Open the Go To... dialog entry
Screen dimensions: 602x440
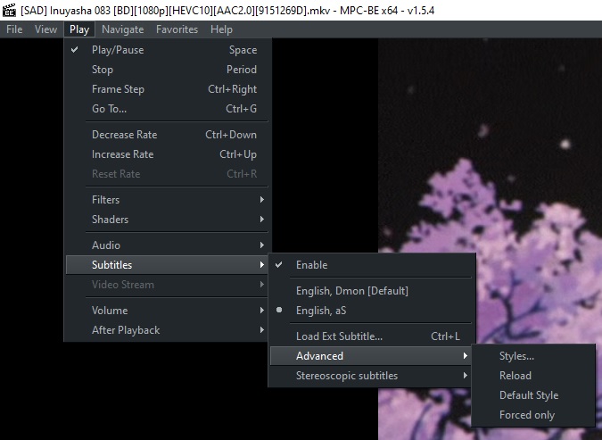coord(167,109)
